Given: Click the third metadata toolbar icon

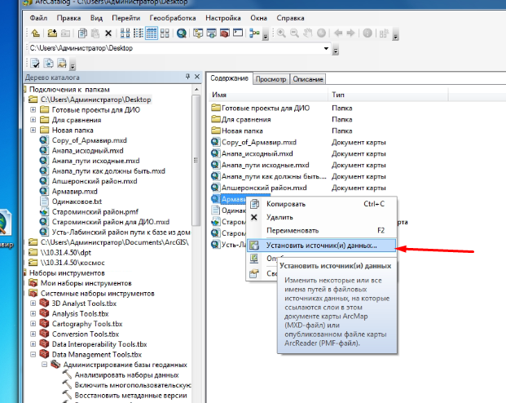Looking at the screenshot, I should [x=62, y=63].
